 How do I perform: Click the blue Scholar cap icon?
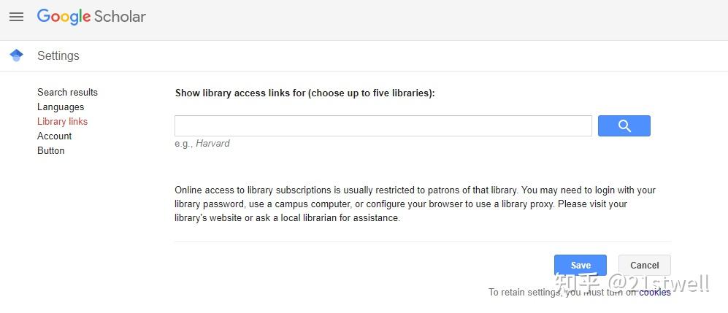coord(17,55)
